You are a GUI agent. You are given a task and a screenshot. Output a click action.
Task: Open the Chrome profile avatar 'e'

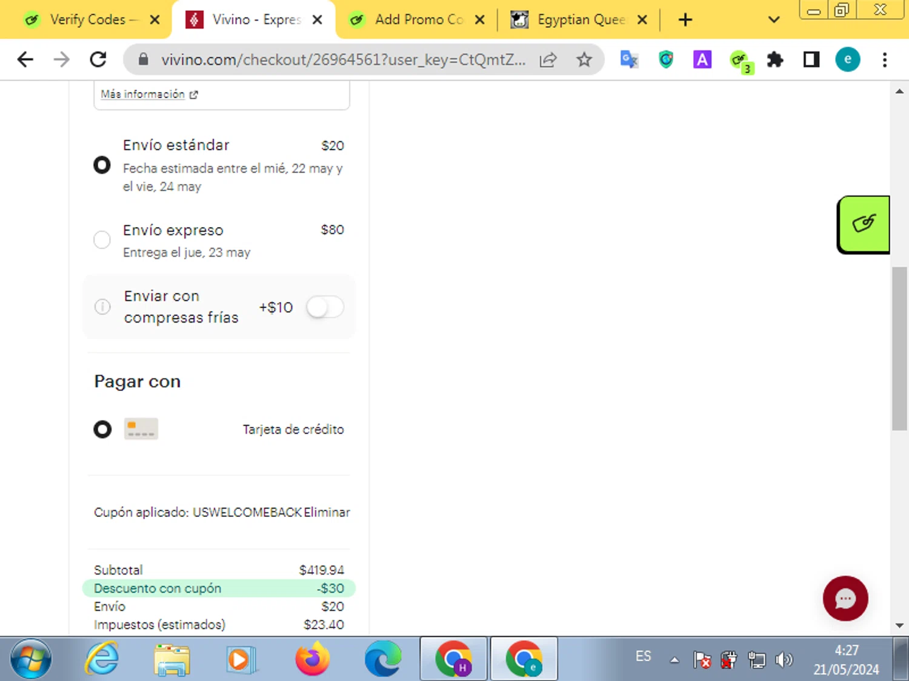[x=848, y=59]
